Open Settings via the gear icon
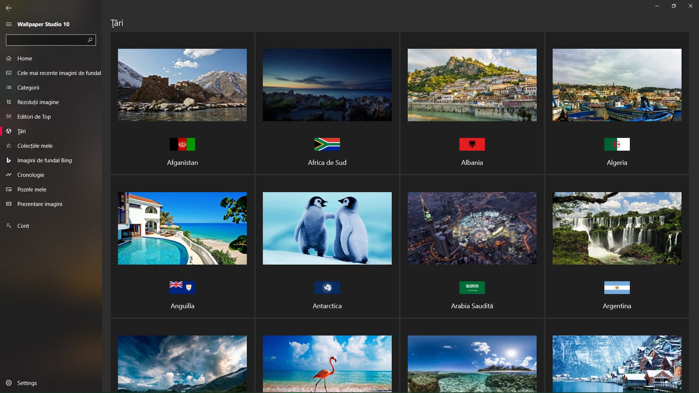The width and height of the screenshot is (699, 393). pos(9,383)
